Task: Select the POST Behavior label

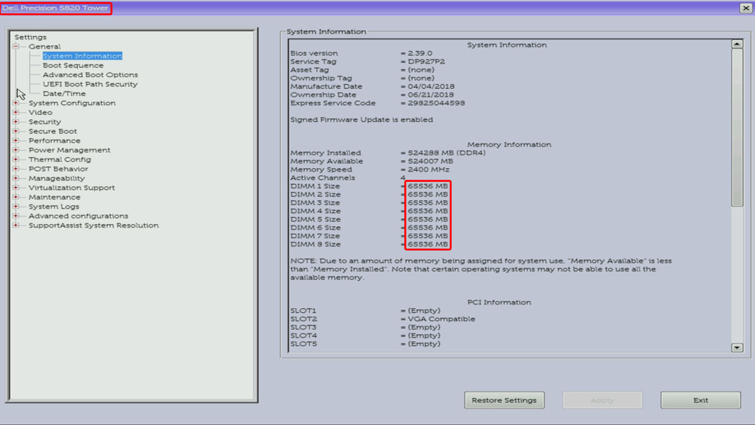Action: [59, 169]
